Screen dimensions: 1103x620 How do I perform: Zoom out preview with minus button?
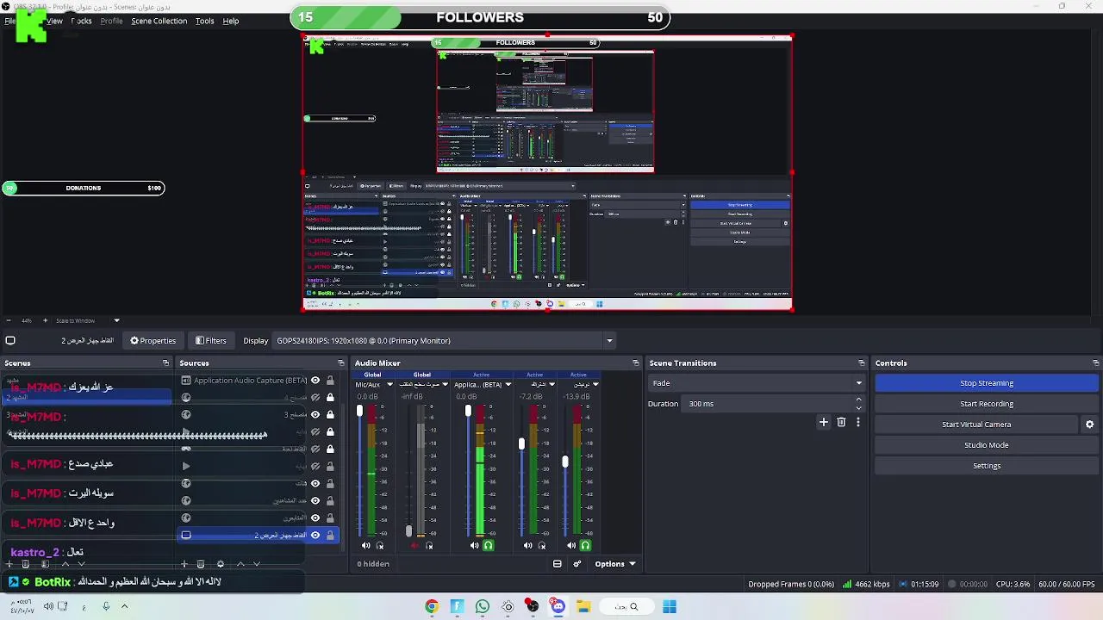(x=9, y=320)
